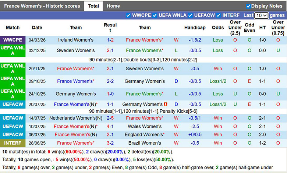Click the 2-5 score against Netherlands Women's
The width and height of the screenshot is (287, 173).
pos(110,118)
